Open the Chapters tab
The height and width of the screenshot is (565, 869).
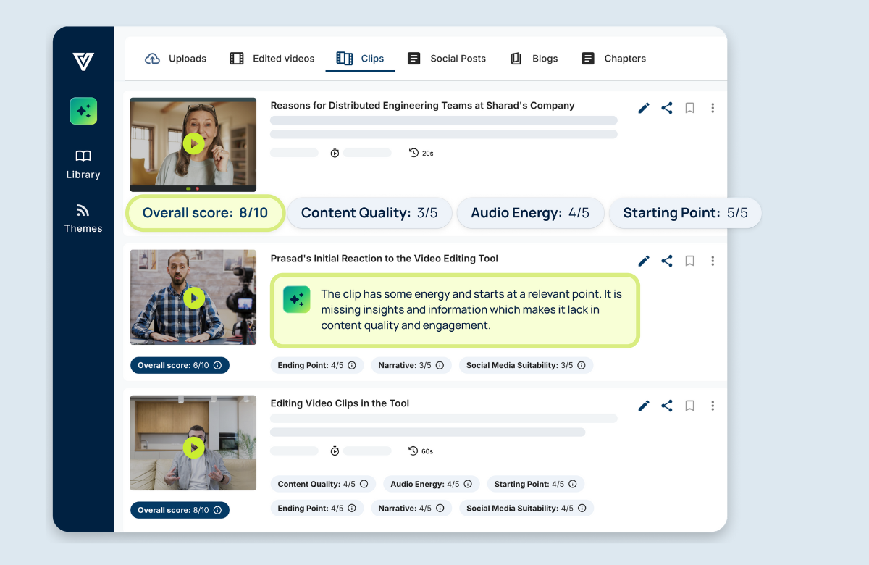point(613,59)
